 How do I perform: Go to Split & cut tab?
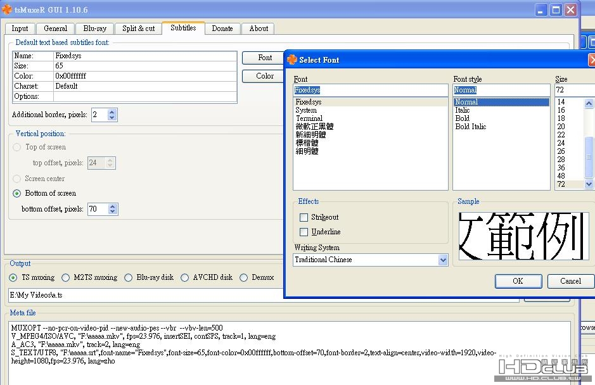[139, 28]
